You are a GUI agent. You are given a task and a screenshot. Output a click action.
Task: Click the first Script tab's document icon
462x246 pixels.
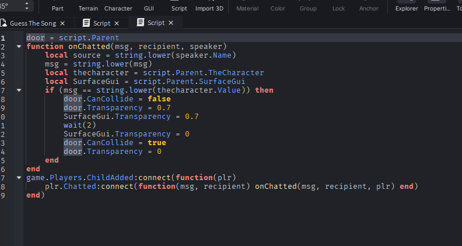86,23
